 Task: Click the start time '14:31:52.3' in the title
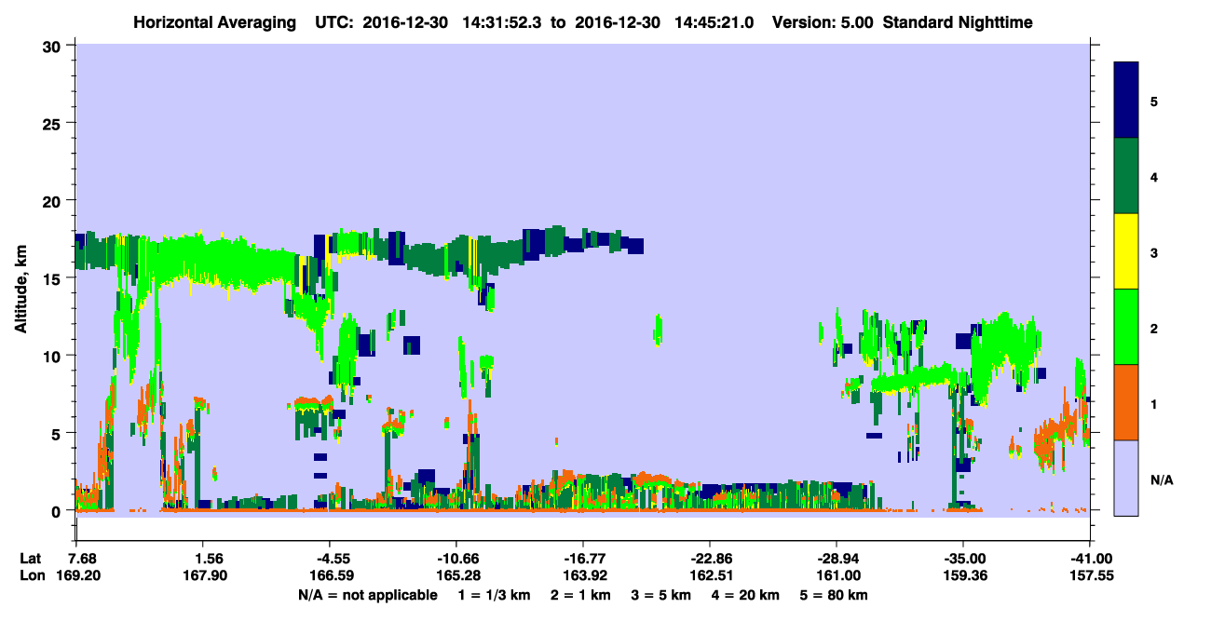tap(500, 21)
